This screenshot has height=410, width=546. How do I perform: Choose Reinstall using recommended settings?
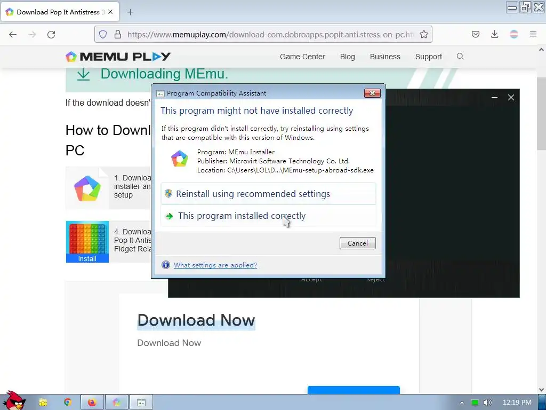point(268,194)
